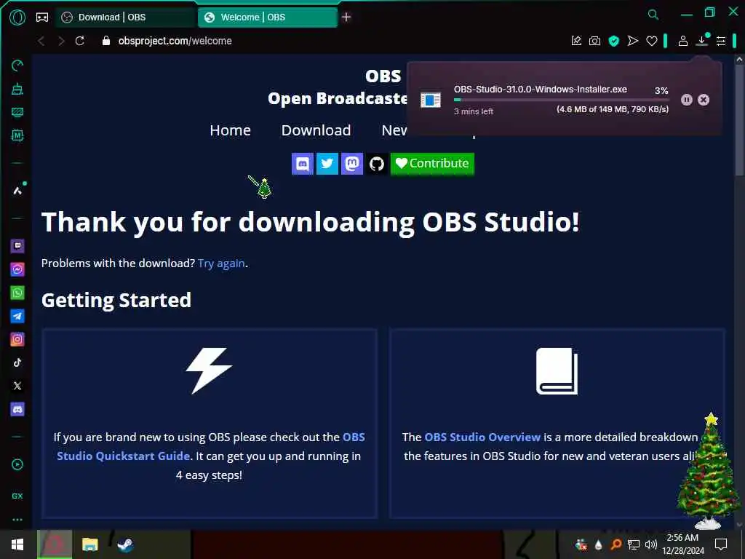Open Telegram in the sidebar
745x559 pixels.
(17, 316)
